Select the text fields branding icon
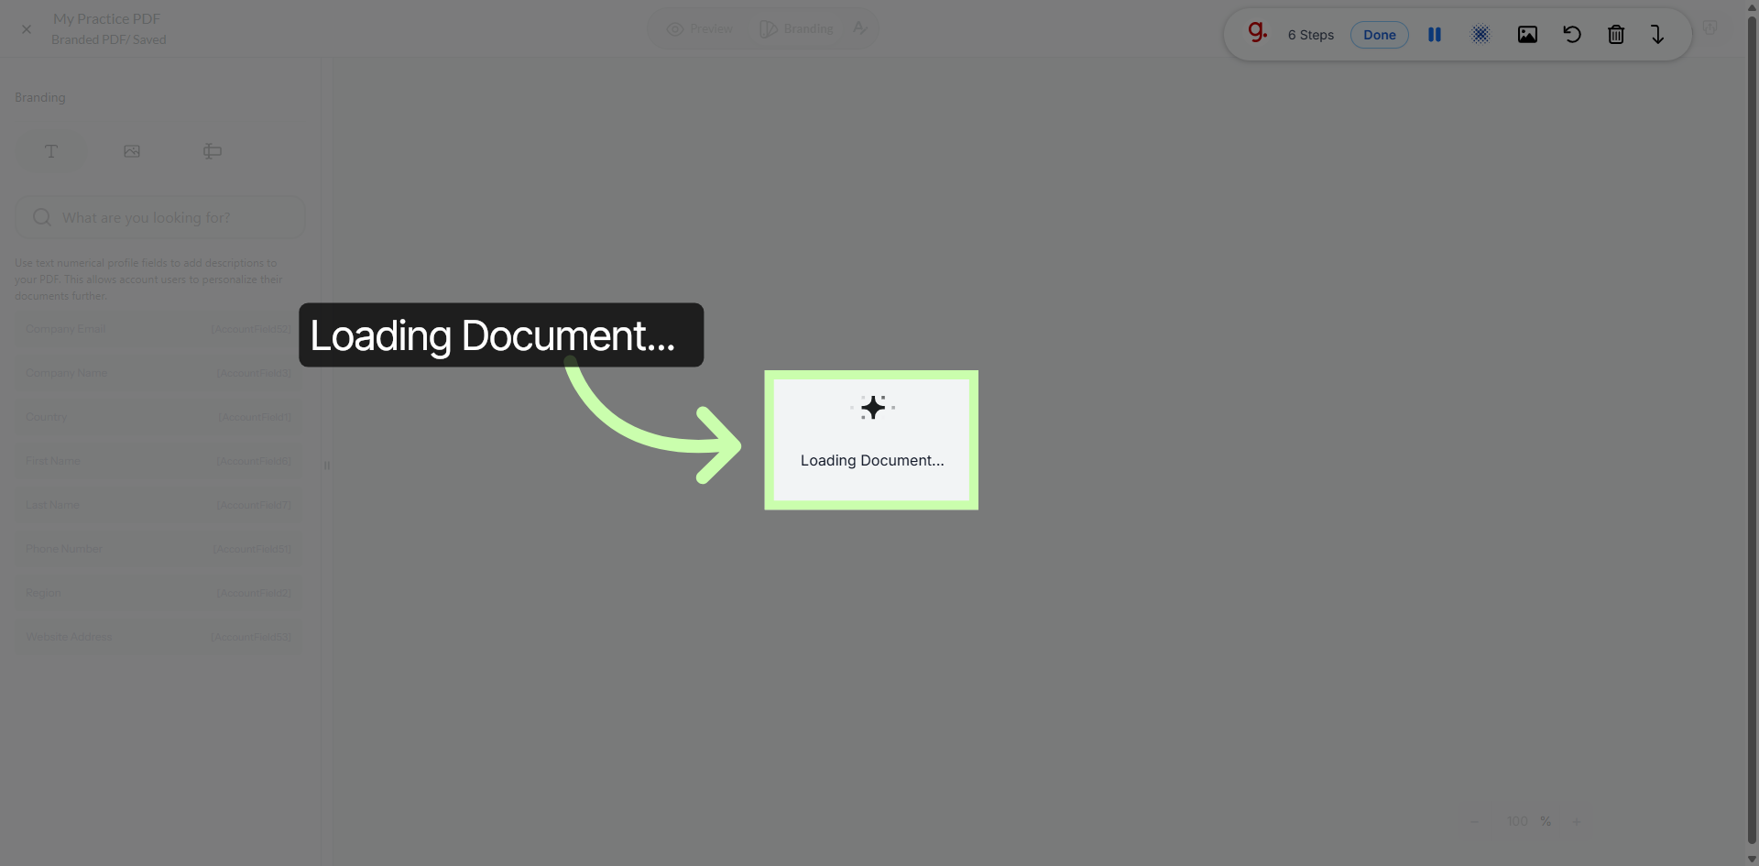The width and height of the screenshot is (1759, 866). [51, 151]
